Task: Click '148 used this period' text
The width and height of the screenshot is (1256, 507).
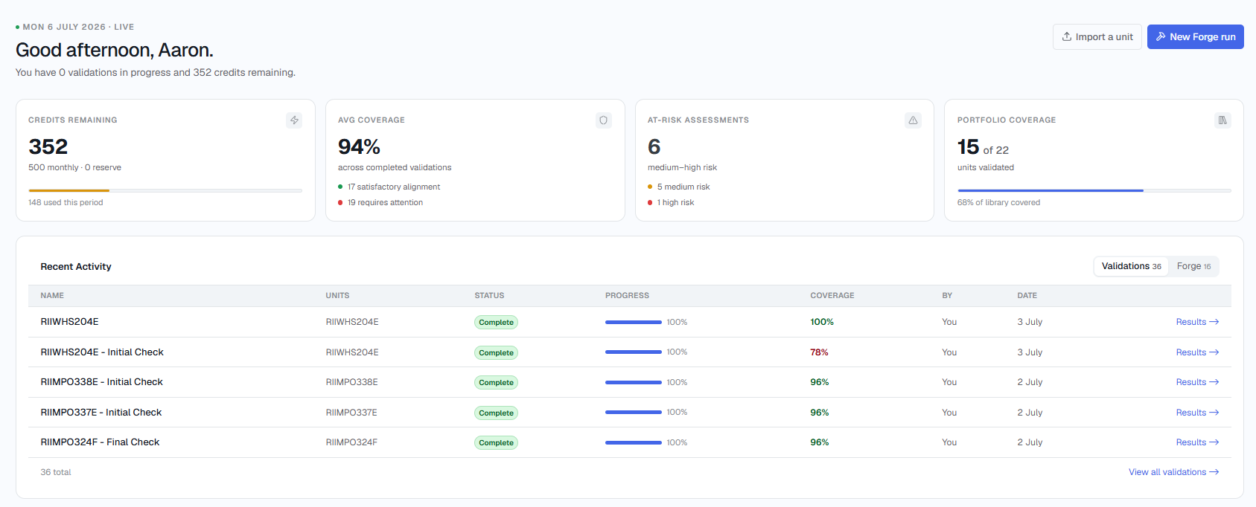Action: pyautogui.click(x=66, y=203)
